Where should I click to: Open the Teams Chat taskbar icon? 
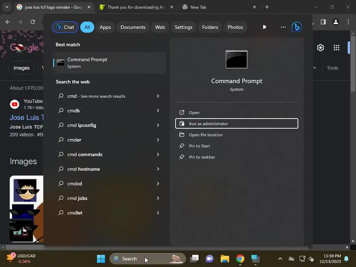click(209, 259)
